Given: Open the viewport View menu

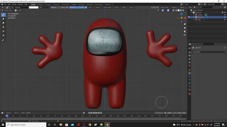Looking at the screenshot, I should (x=20, y=10).
